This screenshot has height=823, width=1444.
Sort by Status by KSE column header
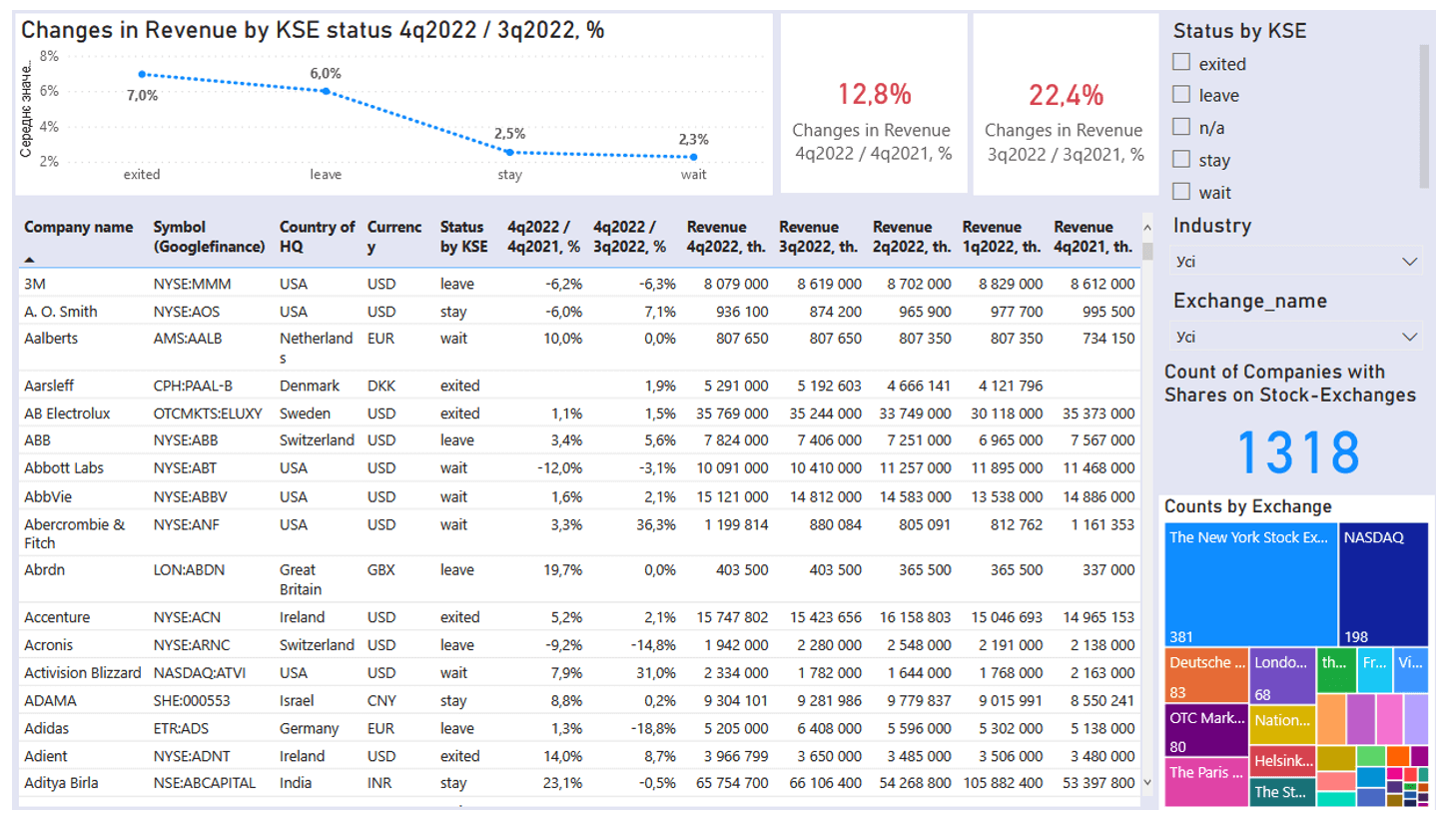tap(464, 237)
